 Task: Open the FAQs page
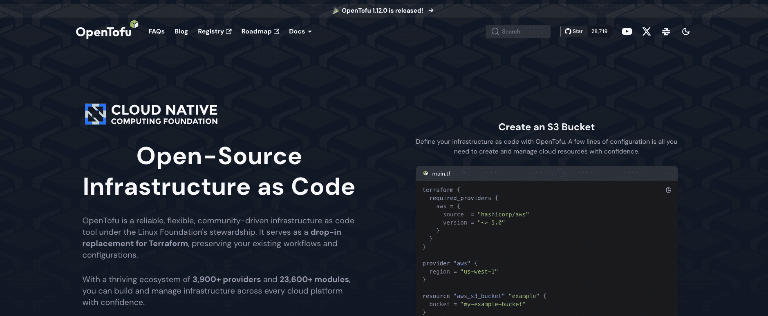click(x=157, y=31)
